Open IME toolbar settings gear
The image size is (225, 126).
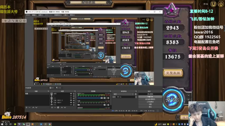coord(24,21)
